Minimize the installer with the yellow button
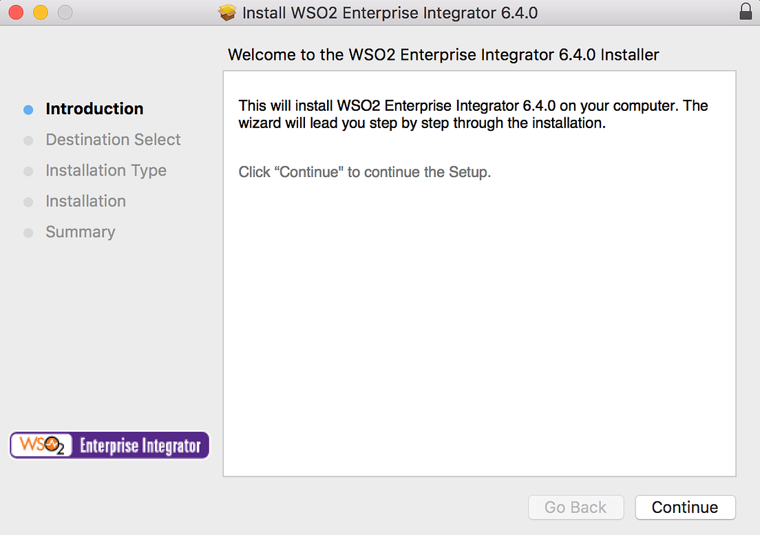The width and height of the screenshot is (760, 535). pyautogui.click(x=41, y=12)
